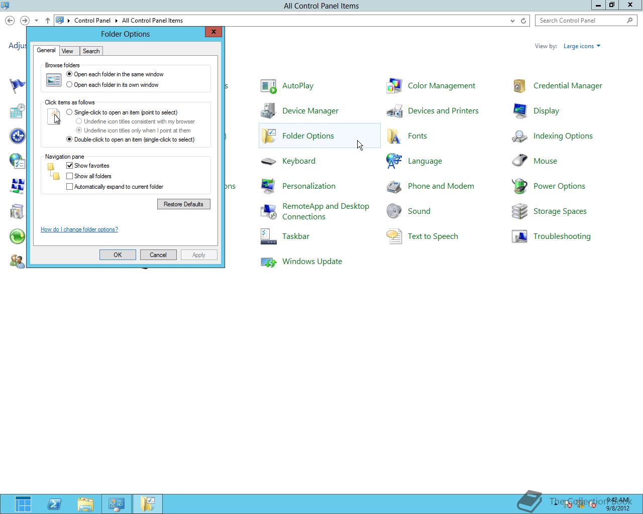Open the View by Large icons dropdown
The image size is (643, 514).
[x=582, y=46]
